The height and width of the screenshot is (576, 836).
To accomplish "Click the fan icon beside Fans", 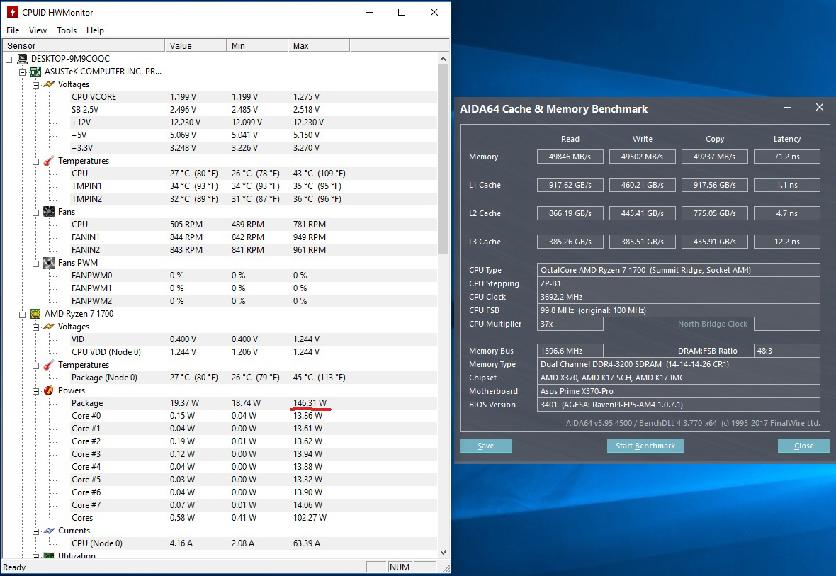I will point(49,212).
